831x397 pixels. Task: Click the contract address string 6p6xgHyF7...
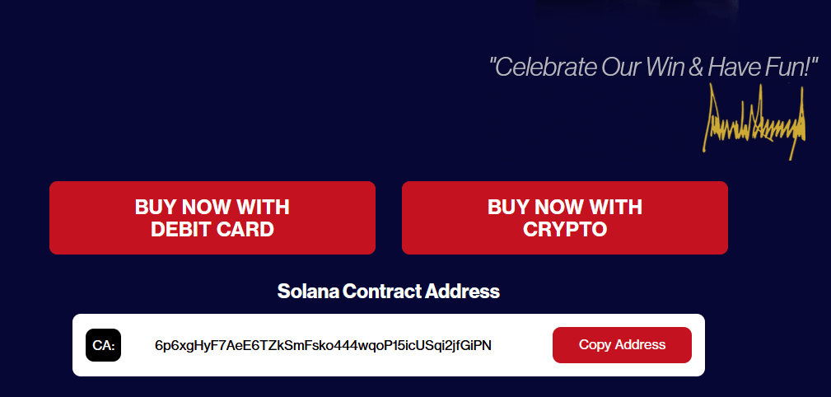coord(324,346)
